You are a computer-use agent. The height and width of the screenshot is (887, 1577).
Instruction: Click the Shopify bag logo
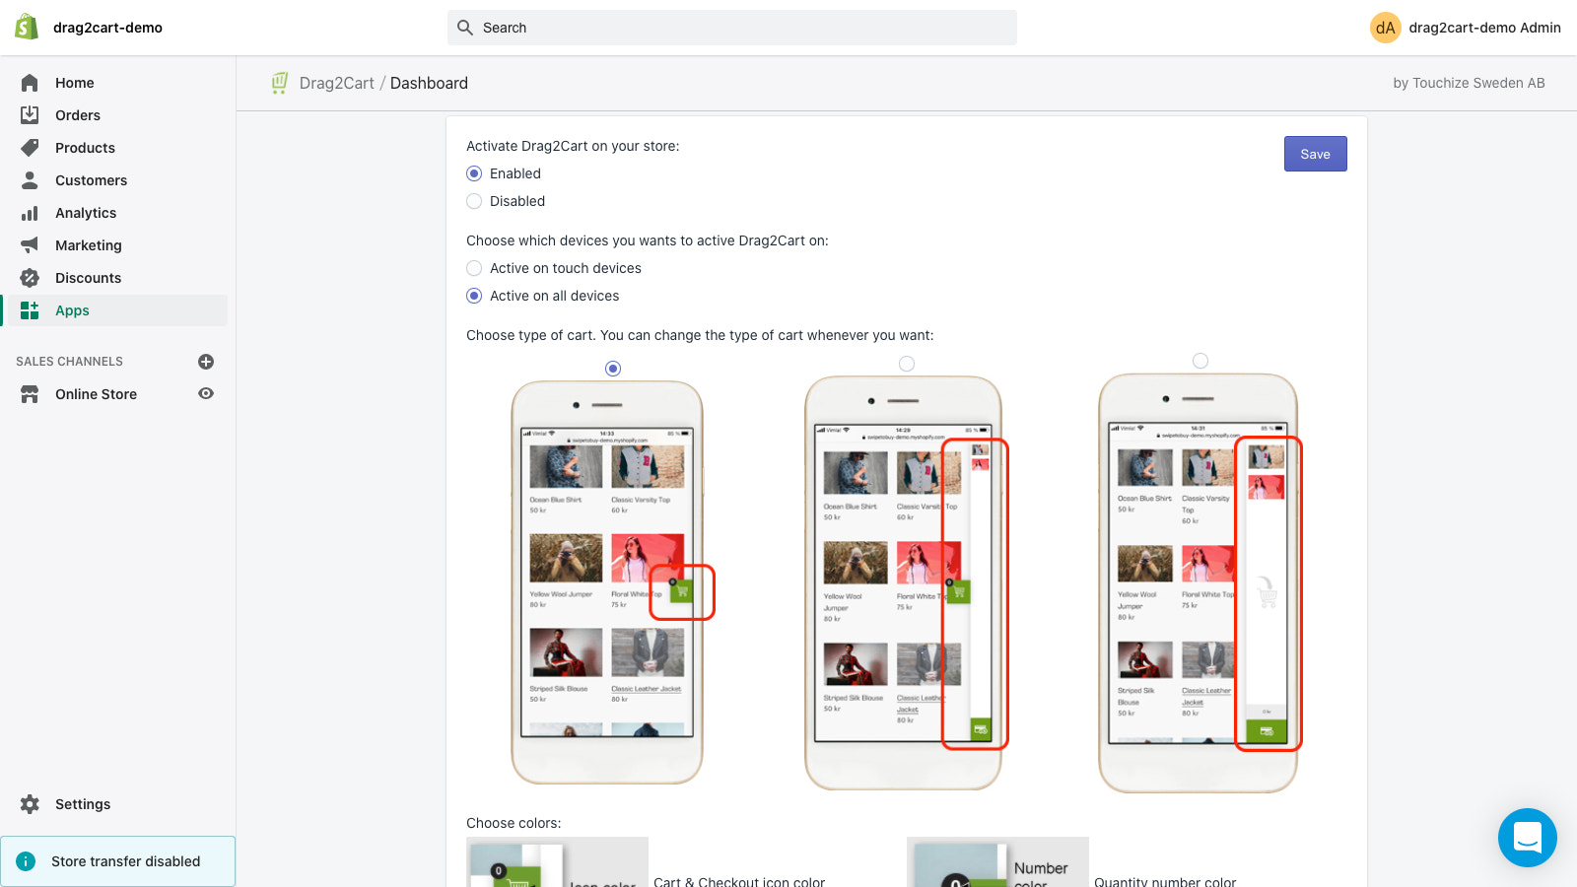[27, 27]
